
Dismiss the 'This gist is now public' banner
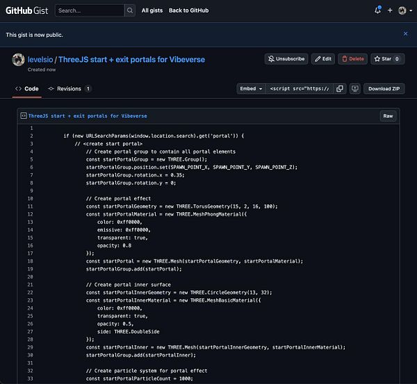[406, 33]
